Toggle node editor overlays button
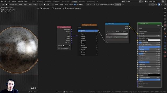Image resolution: width=167 pixels, height=93 pixels. pyautogui.click(x=159, y=5)
